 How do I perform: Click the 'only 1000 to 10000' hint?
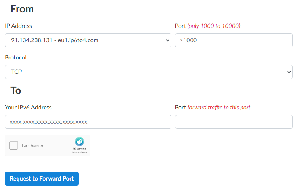pyautogui.click(x=214, y=26)
